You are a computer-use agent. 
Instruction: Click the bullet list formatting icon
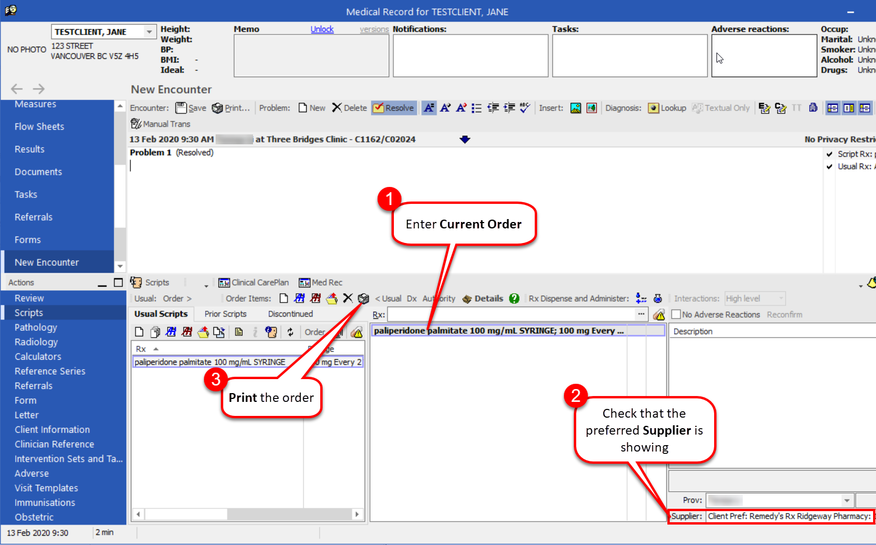[477, 108]
